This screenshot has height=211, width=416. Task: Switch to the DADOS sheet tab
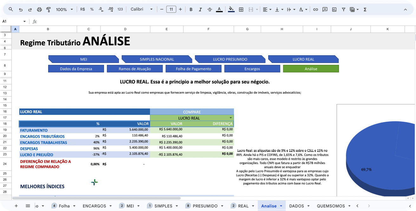(299, 206)
